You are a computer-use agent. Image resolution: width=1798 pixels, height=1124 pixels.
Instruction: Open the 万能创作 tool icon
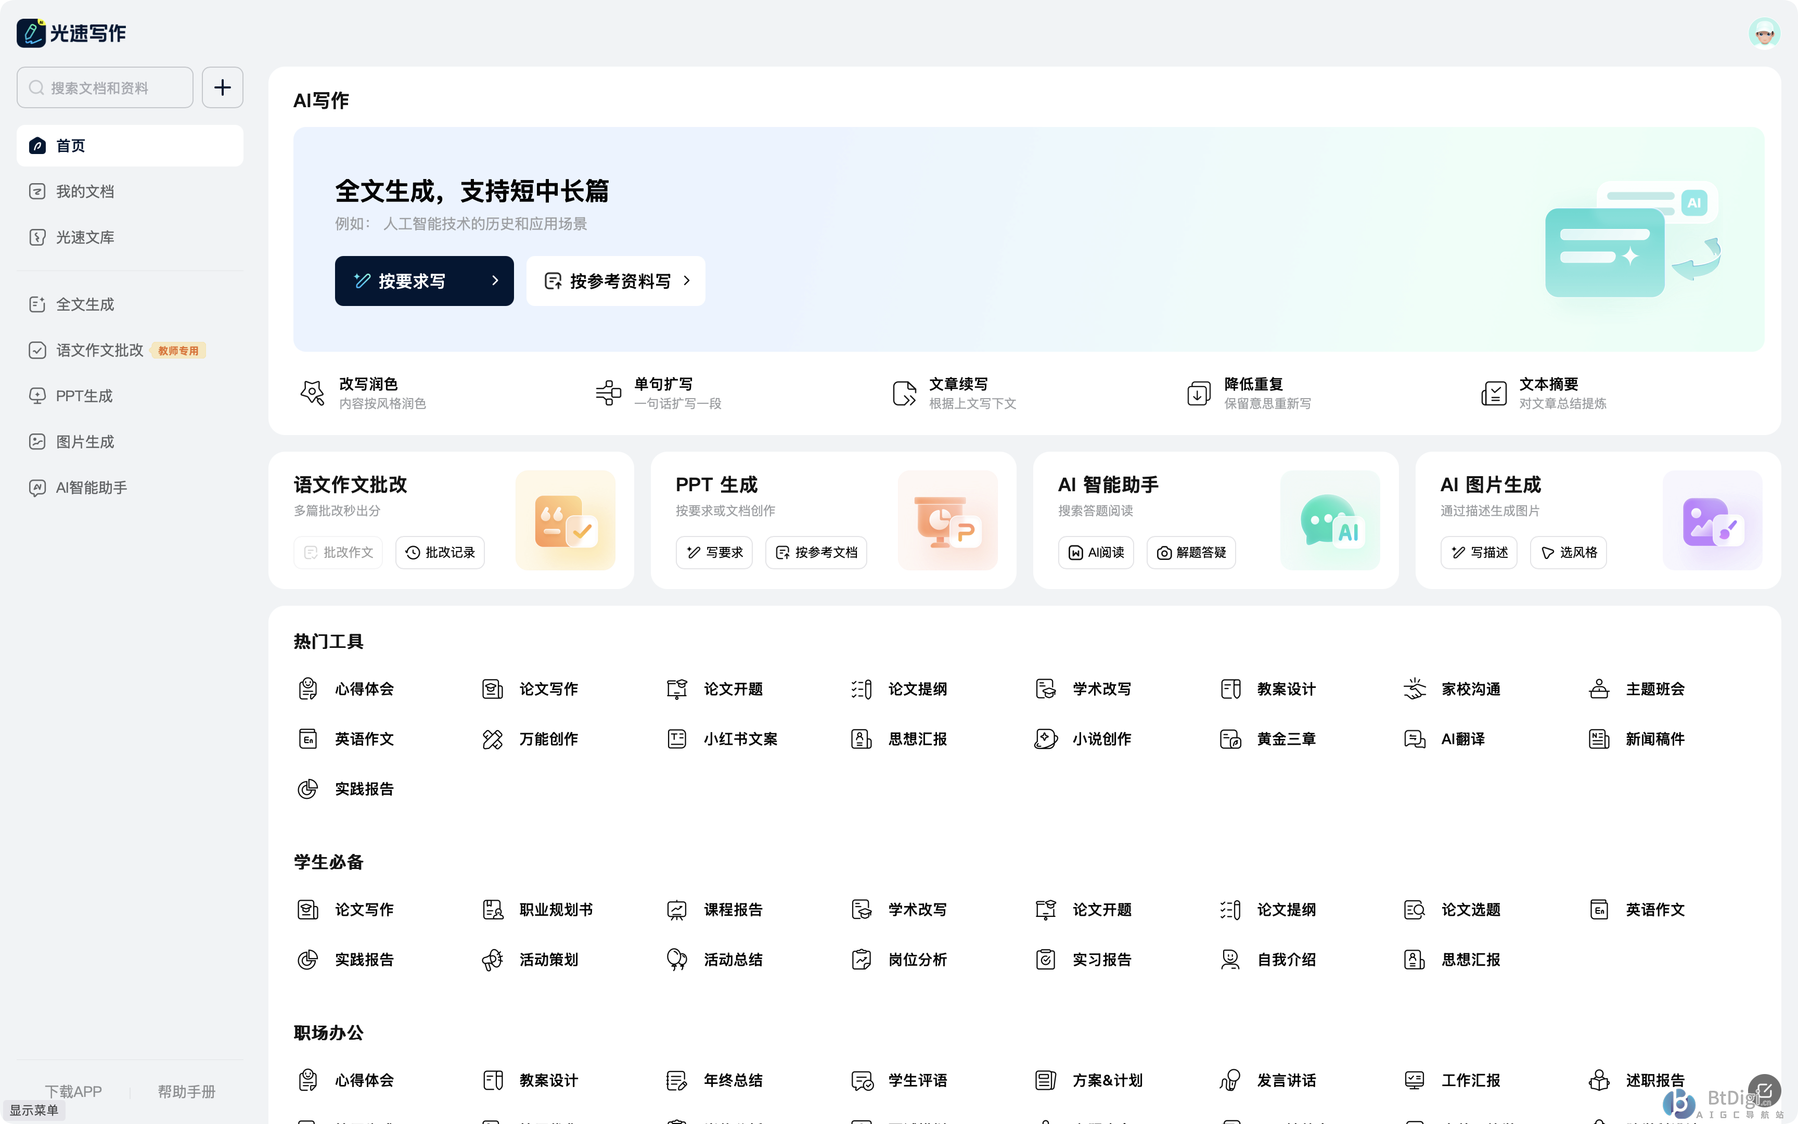point(492,739)
